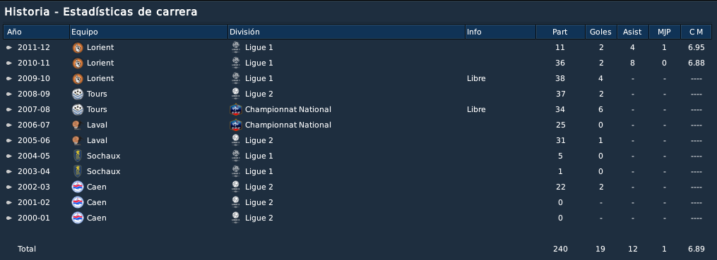
Task: Click the Lorient club badge for 2011-12
Action: coord(78,47)
